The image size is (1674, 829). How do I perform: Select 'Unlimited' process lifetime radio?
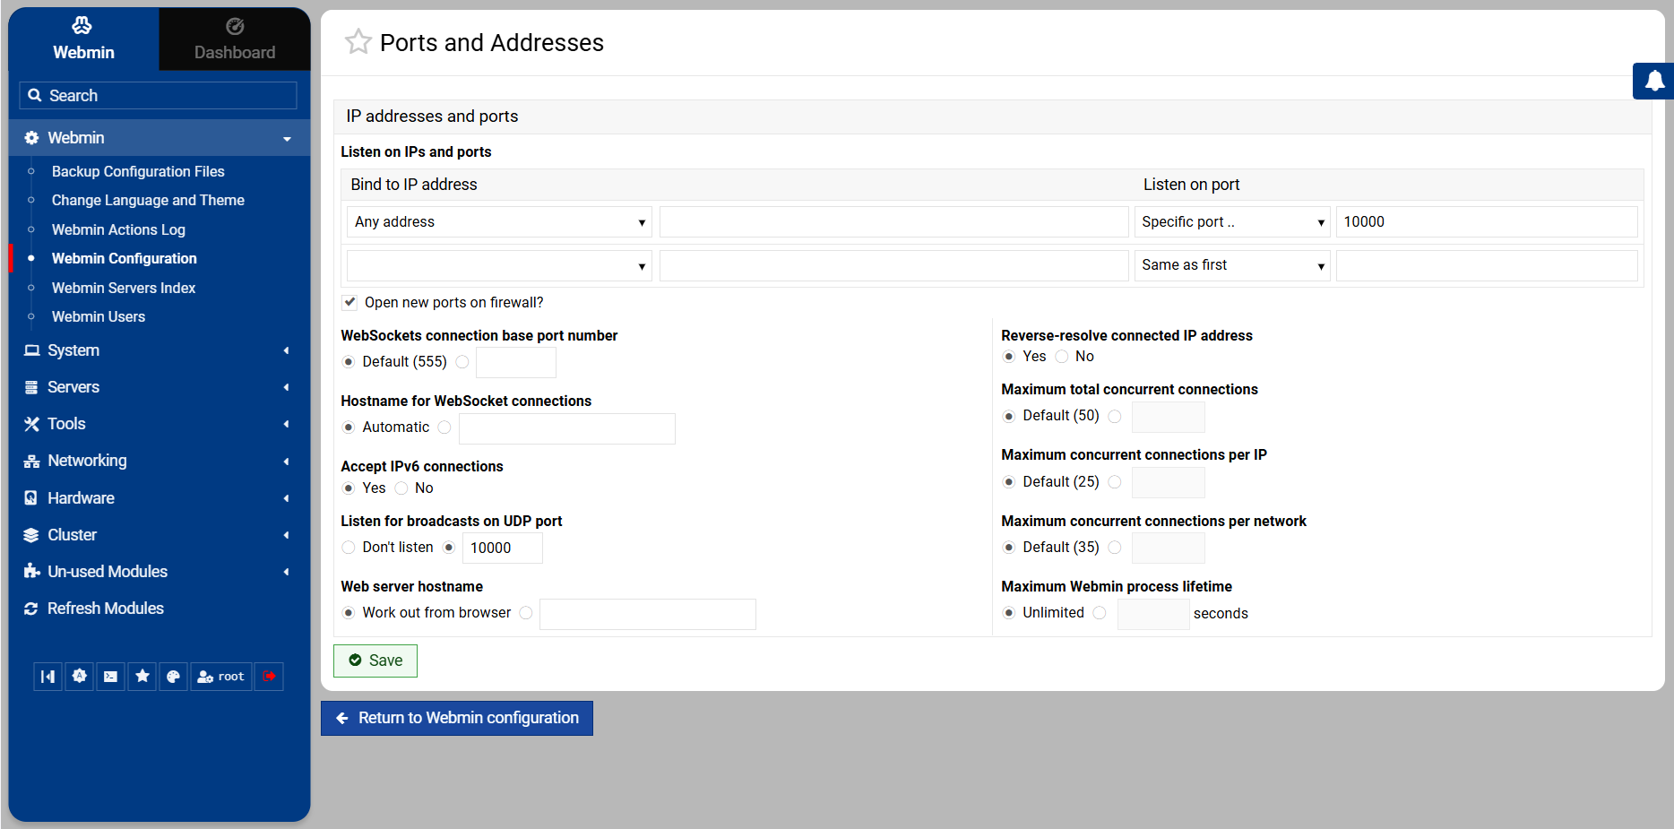1009,613
